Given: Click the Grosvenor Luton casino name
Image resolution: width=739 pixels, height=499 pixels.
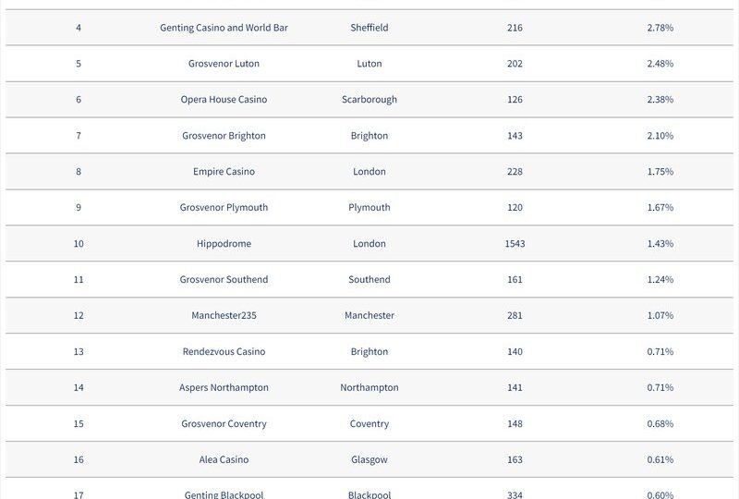Looking at the screenshot, I should pyautogui.click(x=224, y=63).
